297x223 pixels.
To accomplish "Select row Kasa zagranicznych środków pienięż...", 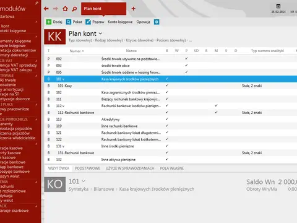I will coord(171,92).
